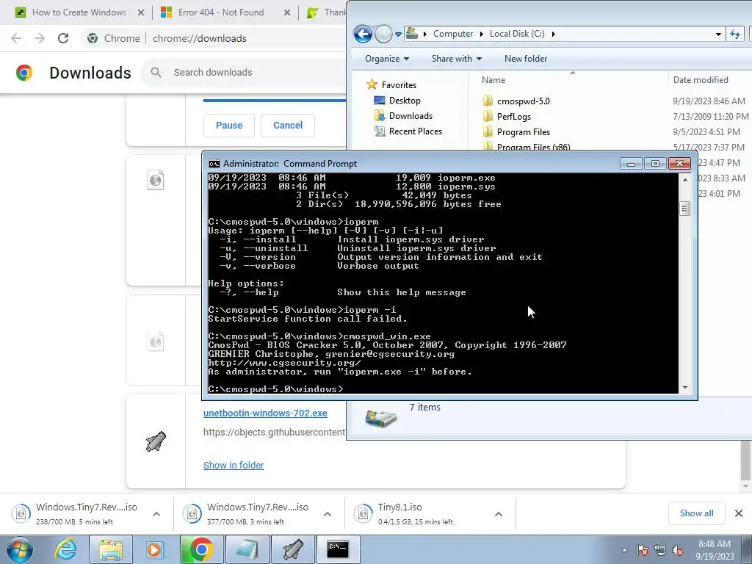Expand arrow between Computer and Local Disk

(x=482, y=34)
